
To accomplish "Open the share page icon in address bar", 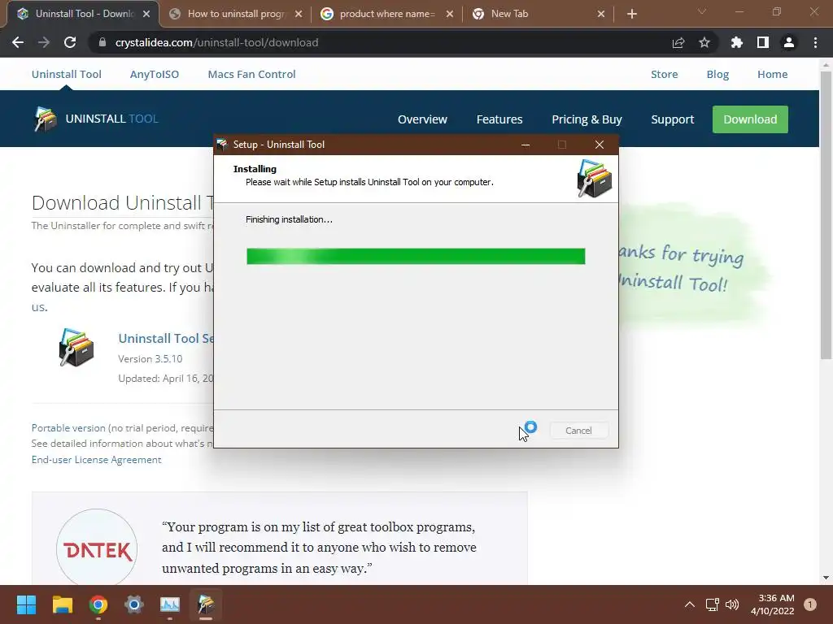I will click(x=678, y=42).
